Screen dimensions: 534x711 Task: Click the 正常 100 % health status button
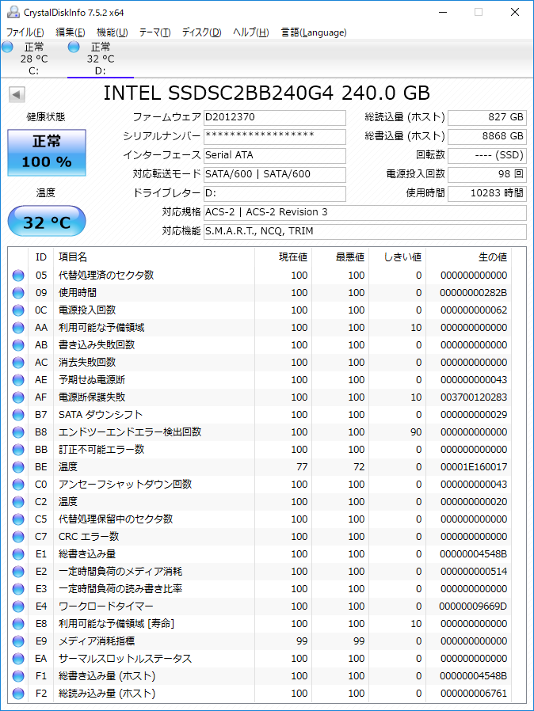click(x=46, y=152)
